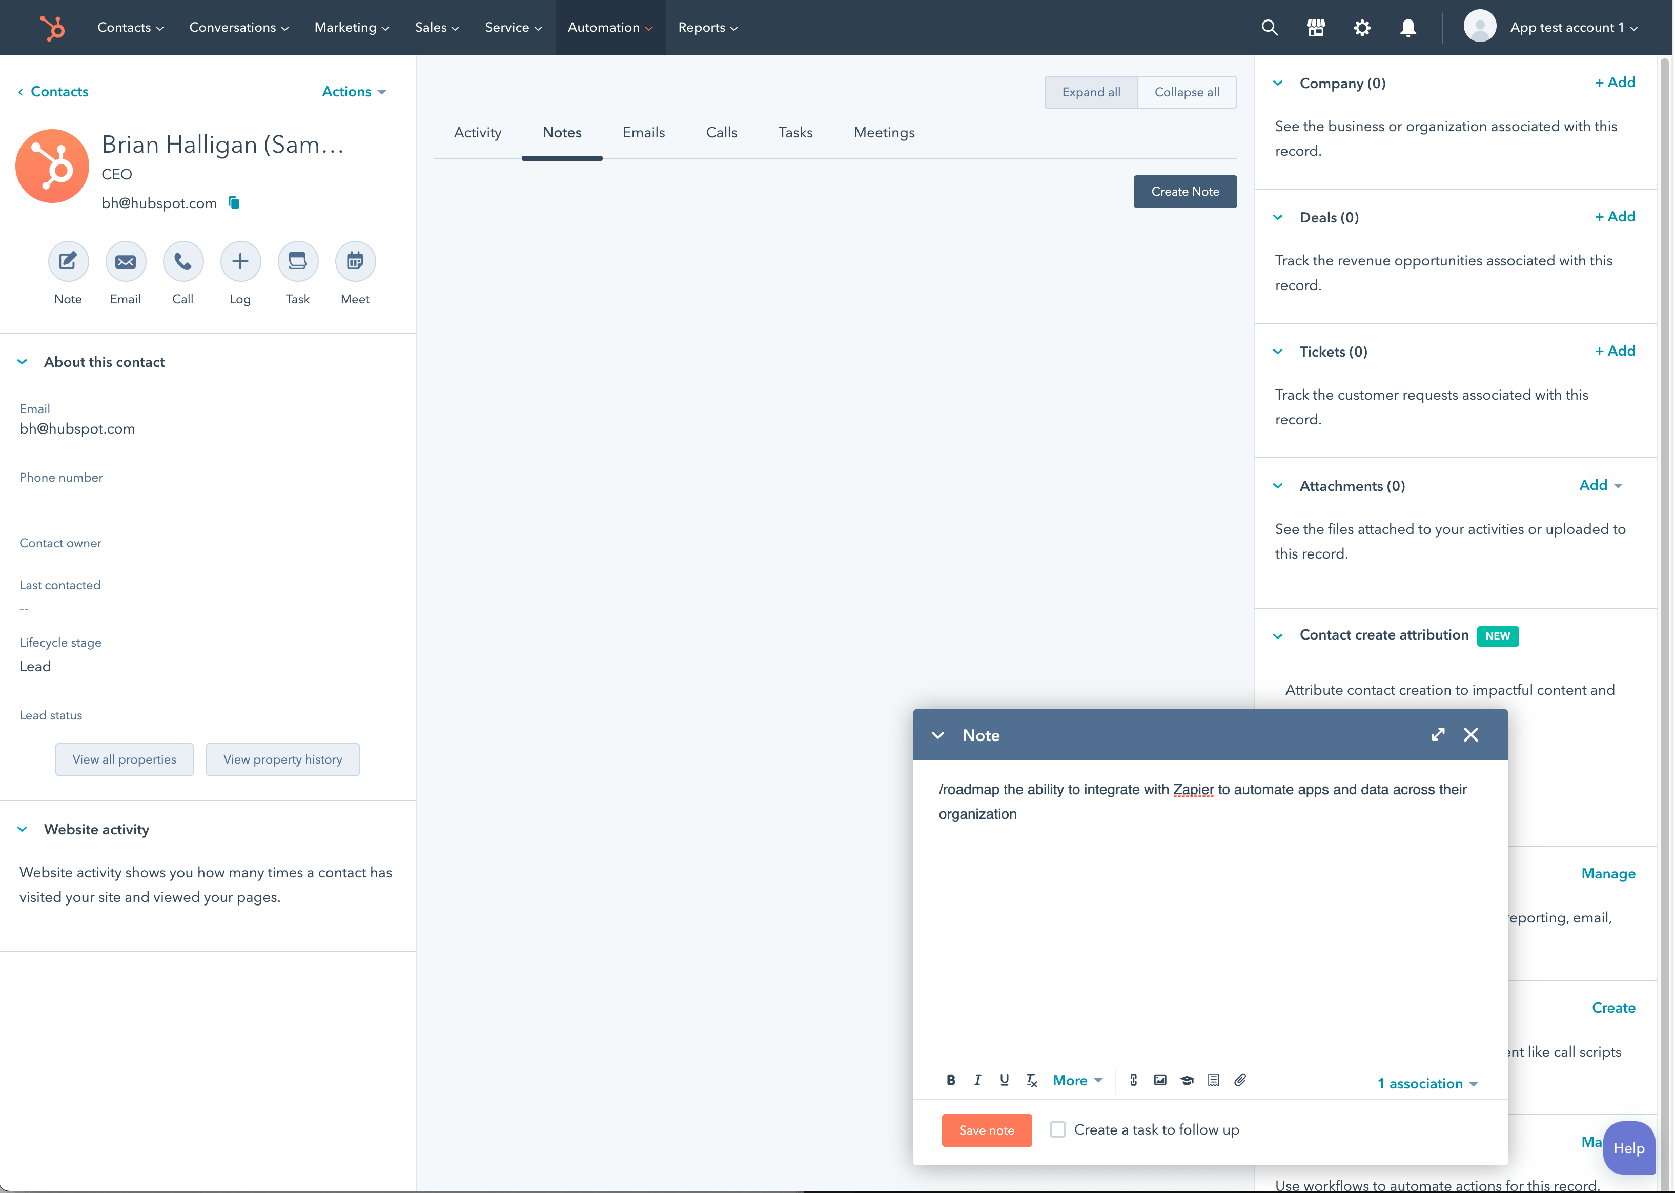Open the HubSpot marketplace icon
This screenshot has width=1675, height=1193.
[1316, 27]
